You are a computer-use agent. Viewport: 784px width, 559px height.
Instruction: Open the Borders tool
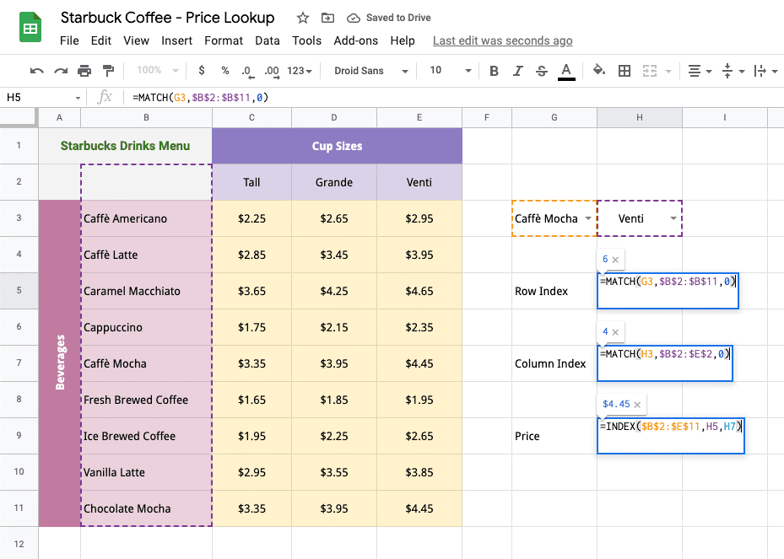click(624, 71)
